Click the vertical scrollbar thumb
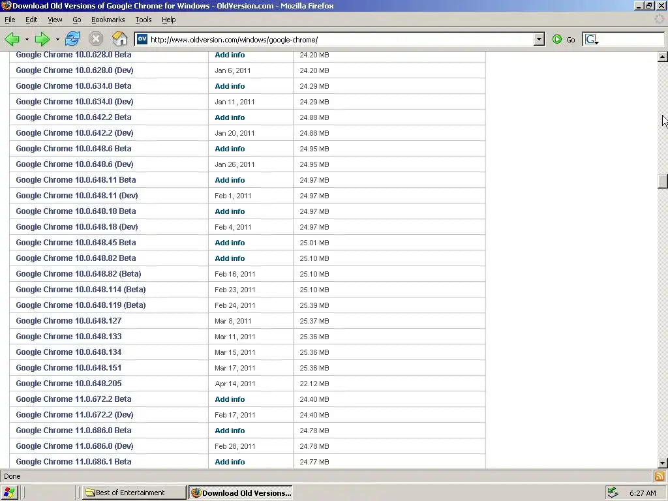The height and width of the screenshot is (501, 668). tap(662, 181)
